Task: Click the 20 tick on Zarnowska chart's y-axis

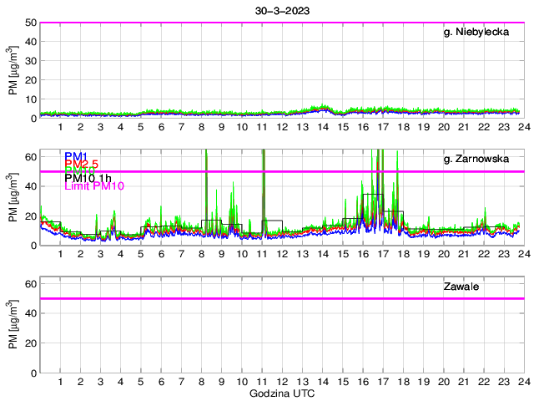Action: click(30, 216)
